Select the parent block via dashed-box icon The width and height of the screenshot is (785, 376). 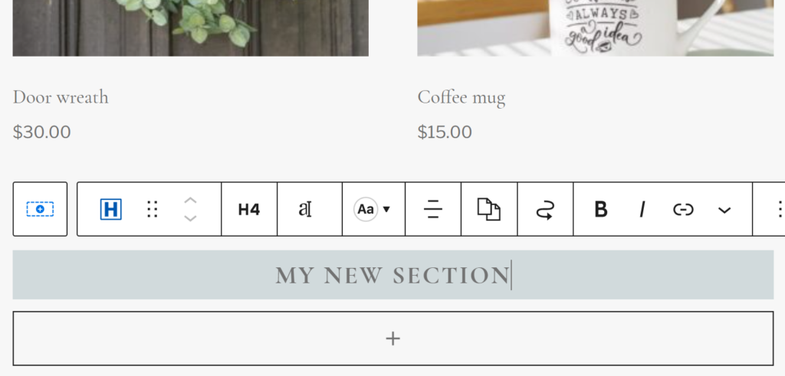[x=40, y=209]
